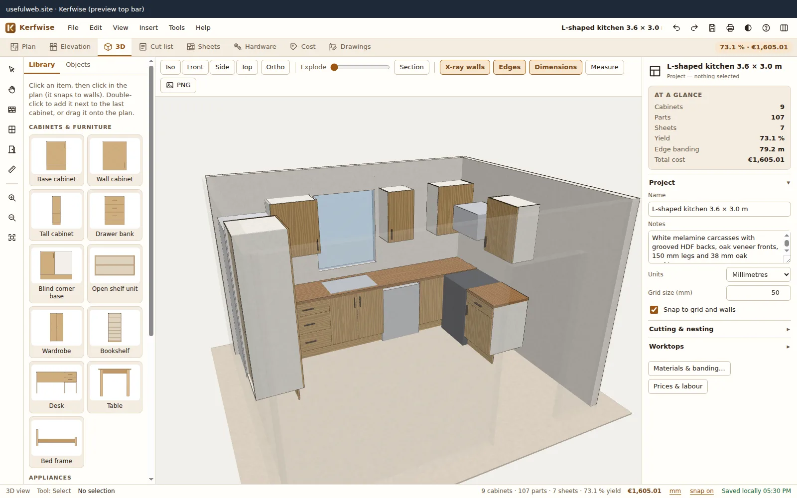Export view as PNG

(178, 85)
